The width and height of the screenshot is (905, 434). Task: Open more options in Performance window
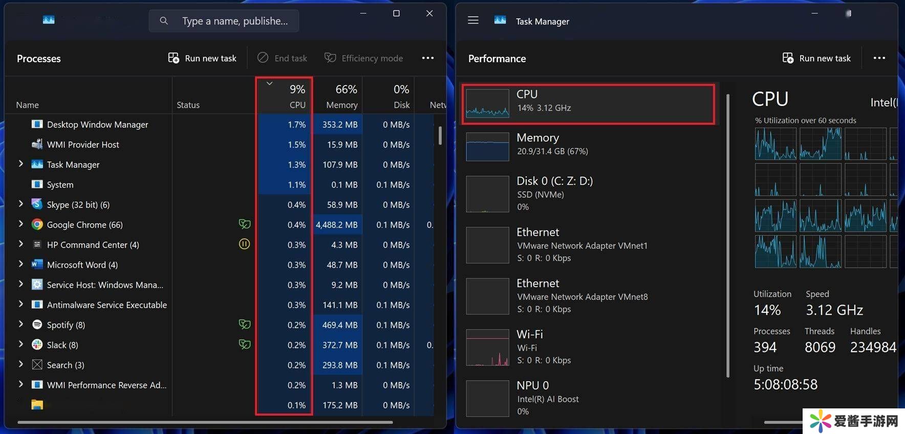point(879,58)
